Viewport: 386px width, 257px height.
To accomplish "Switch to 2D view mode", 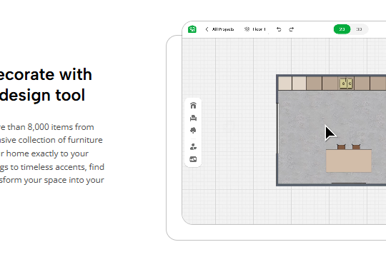I will (342, 29).
